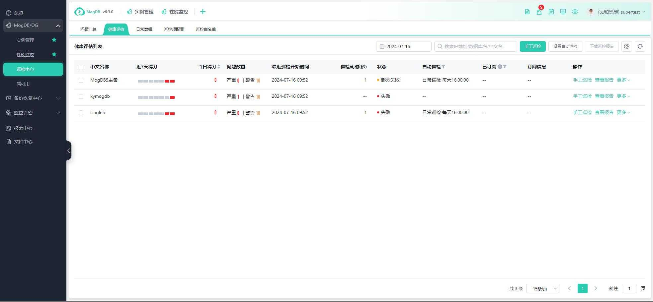Open 性能监控 shortcut in top bar
653x302 pixels.
pos(175,12)
